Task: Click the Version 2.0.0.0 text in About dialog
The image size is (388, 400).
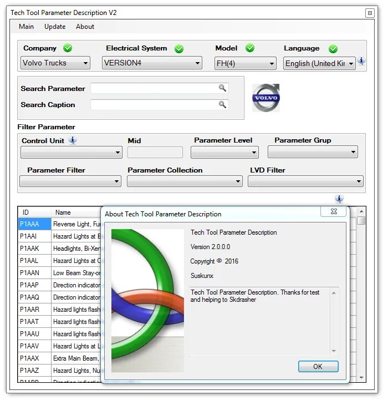Action: tap(210, 247)
